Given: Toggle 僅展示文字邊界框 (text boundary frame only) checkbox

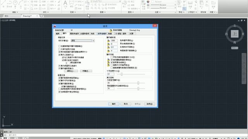Looking at the screenshot, I should pos(112,65).
